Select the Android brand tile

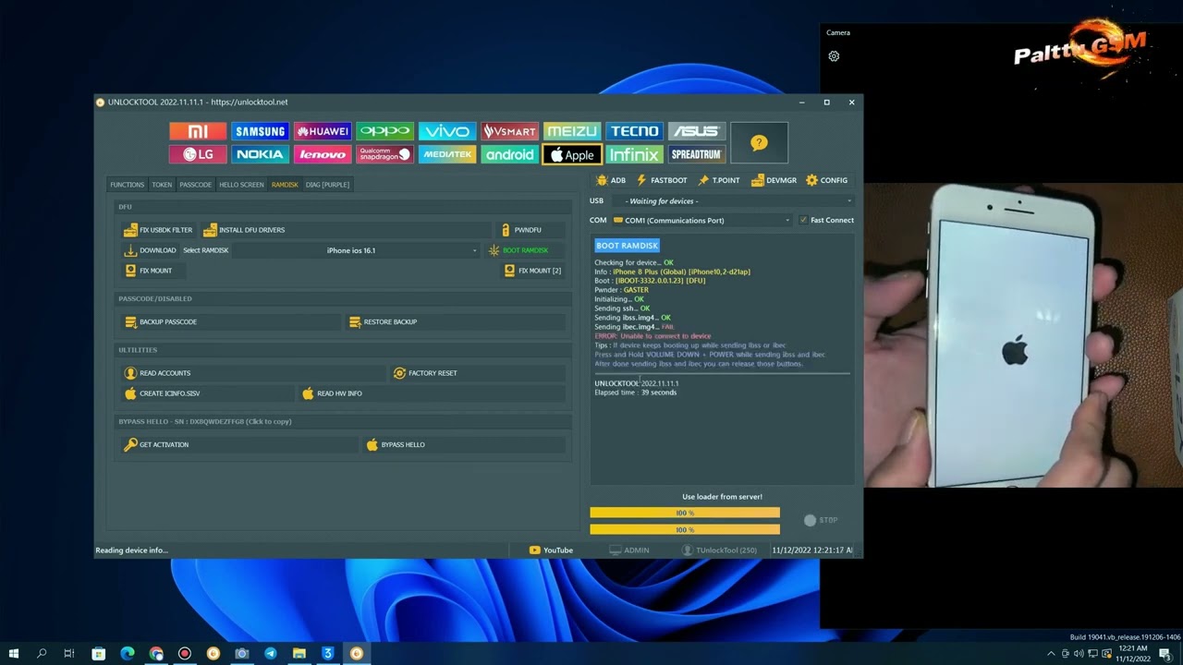(x=509, y=154)
